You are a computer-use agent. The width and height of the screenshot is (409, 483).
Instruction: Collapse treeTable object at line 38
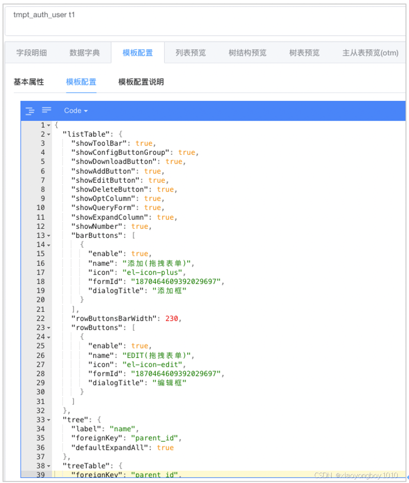pos(49,466)
